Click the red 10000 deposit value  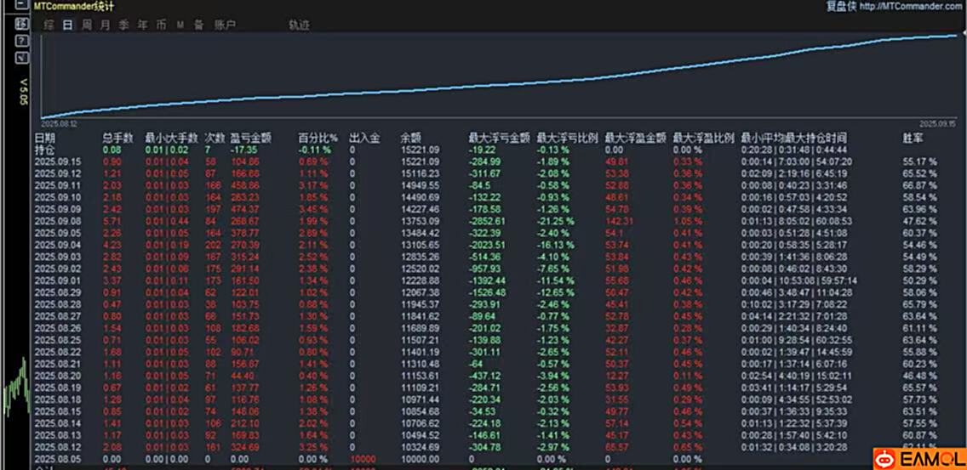coord(362,459)
